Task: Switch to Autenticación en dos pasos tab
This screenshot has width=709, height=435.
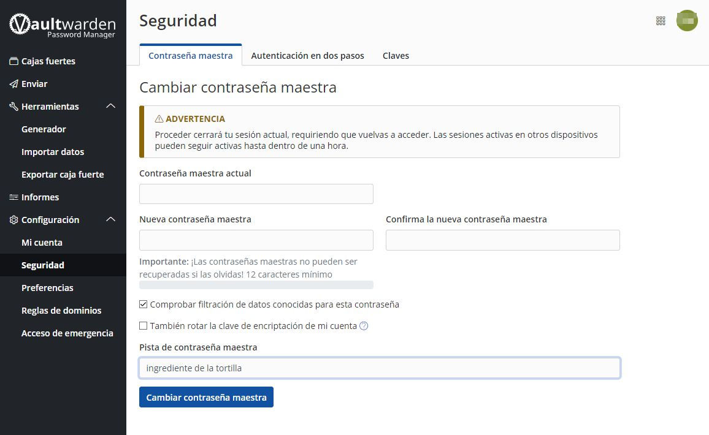Action: point(307,56)
